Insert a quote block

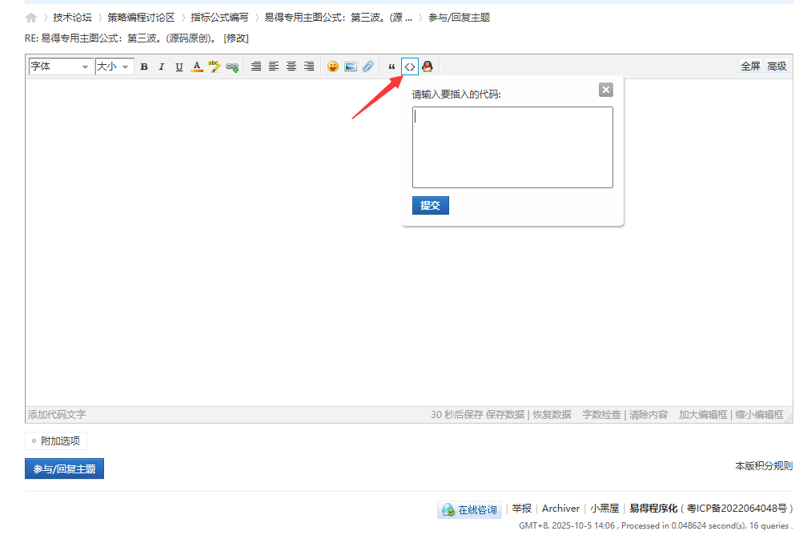pyautogui.click(x=391, y=66)
